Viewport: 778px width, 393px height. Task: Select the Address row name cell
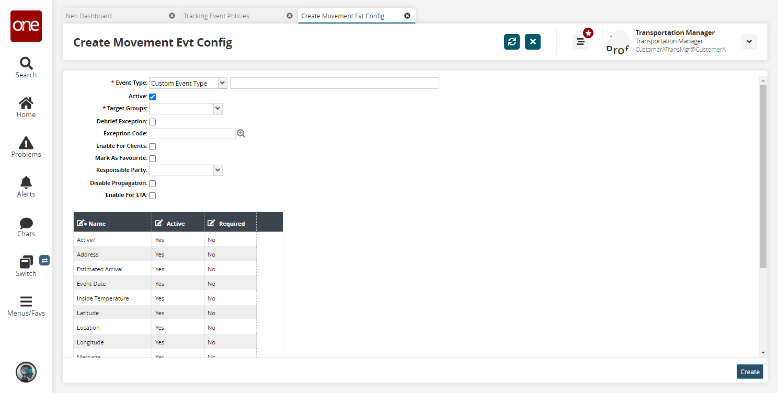113,255
